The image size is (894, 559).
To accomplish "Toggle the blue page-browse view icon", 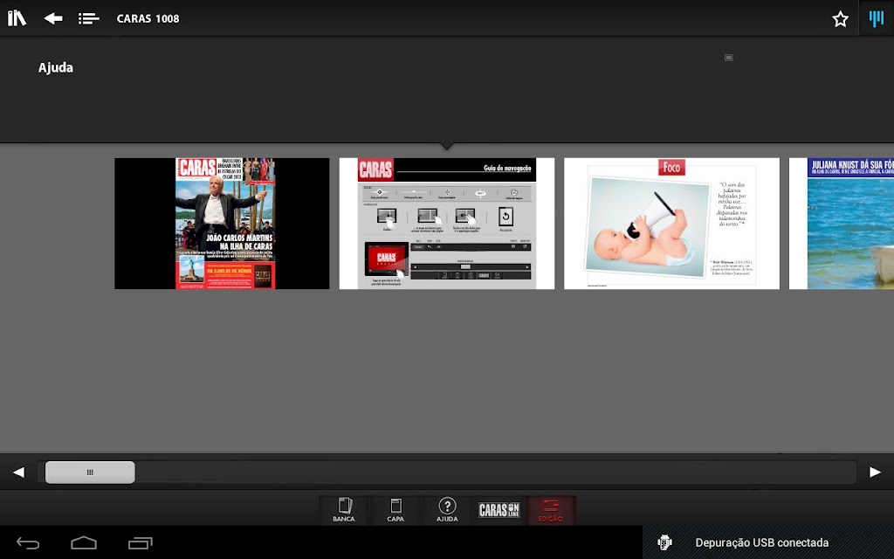I will click(x=877, y=18).
